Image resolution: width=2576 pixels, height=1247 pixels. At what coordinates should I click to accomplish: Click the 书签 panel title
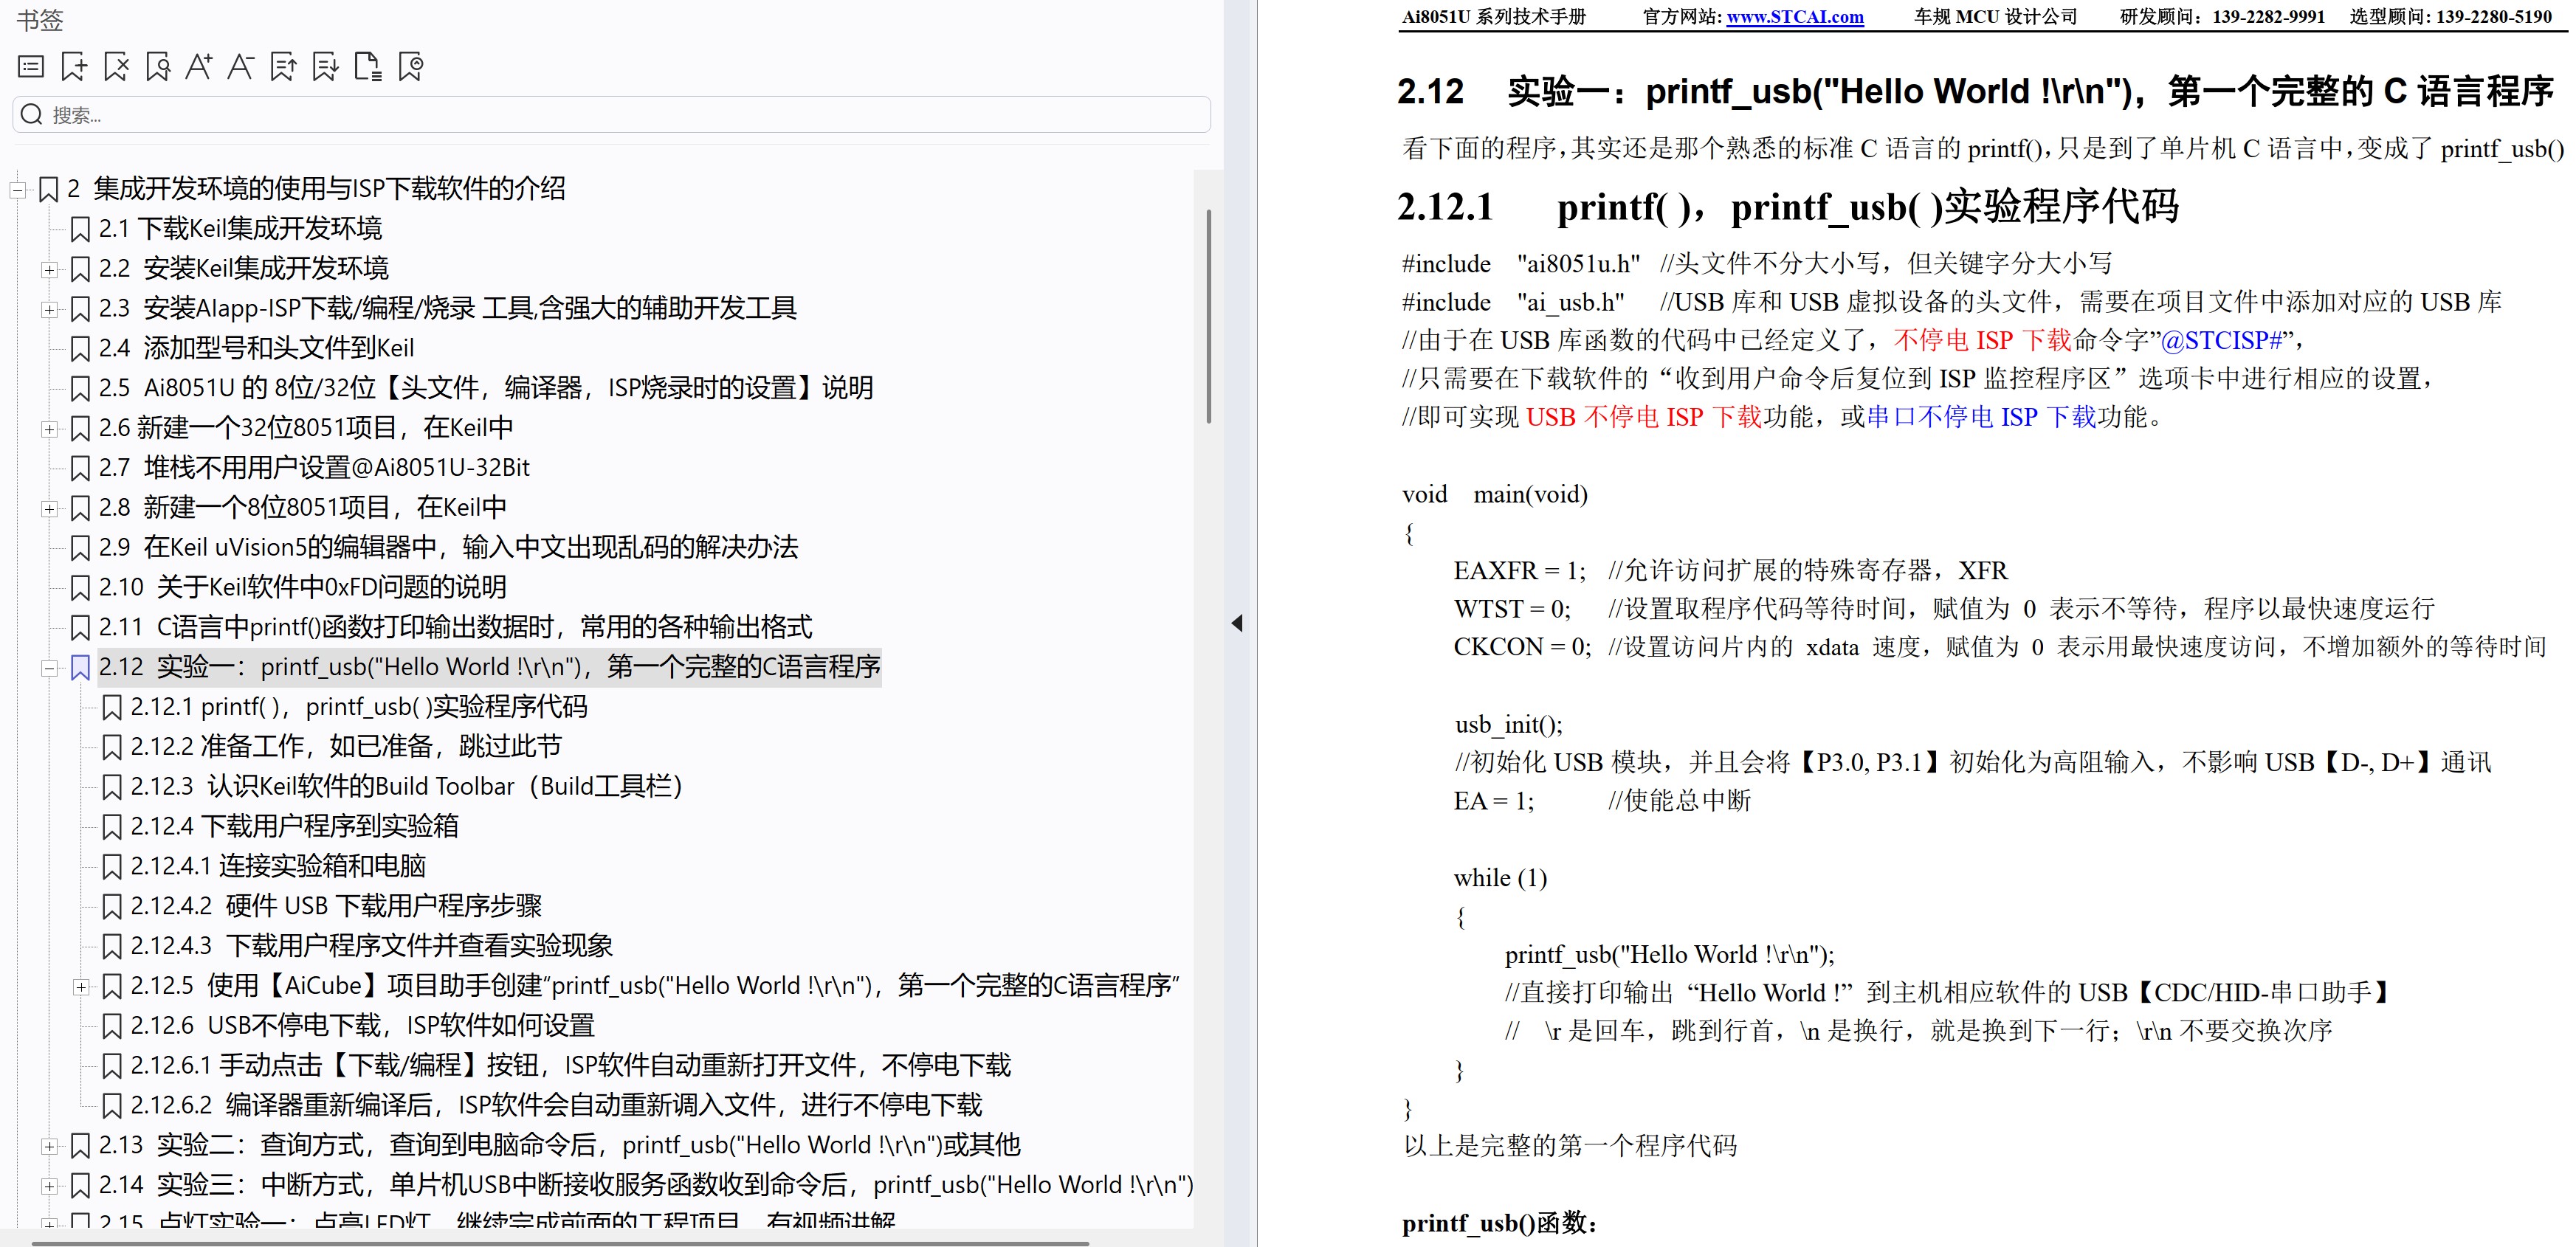(40, 20)
